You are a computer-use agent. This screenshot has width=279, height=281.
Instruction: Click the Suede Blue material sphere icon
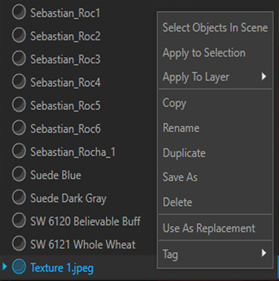(19, 174)
